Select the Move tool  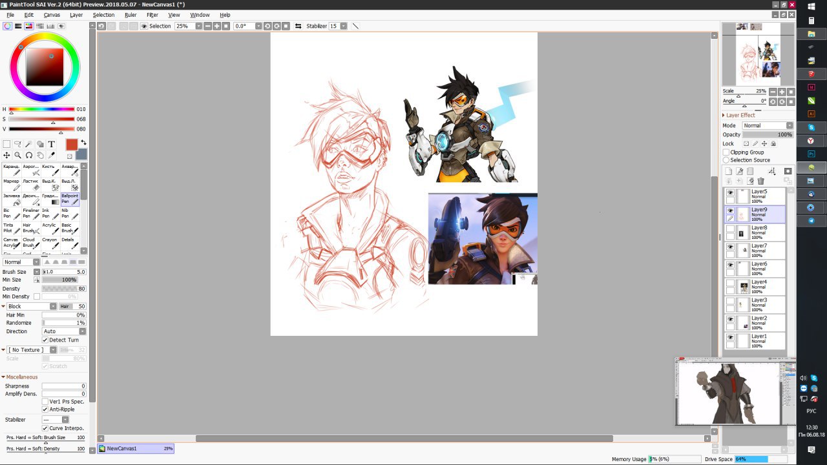(x=6, y=155)
